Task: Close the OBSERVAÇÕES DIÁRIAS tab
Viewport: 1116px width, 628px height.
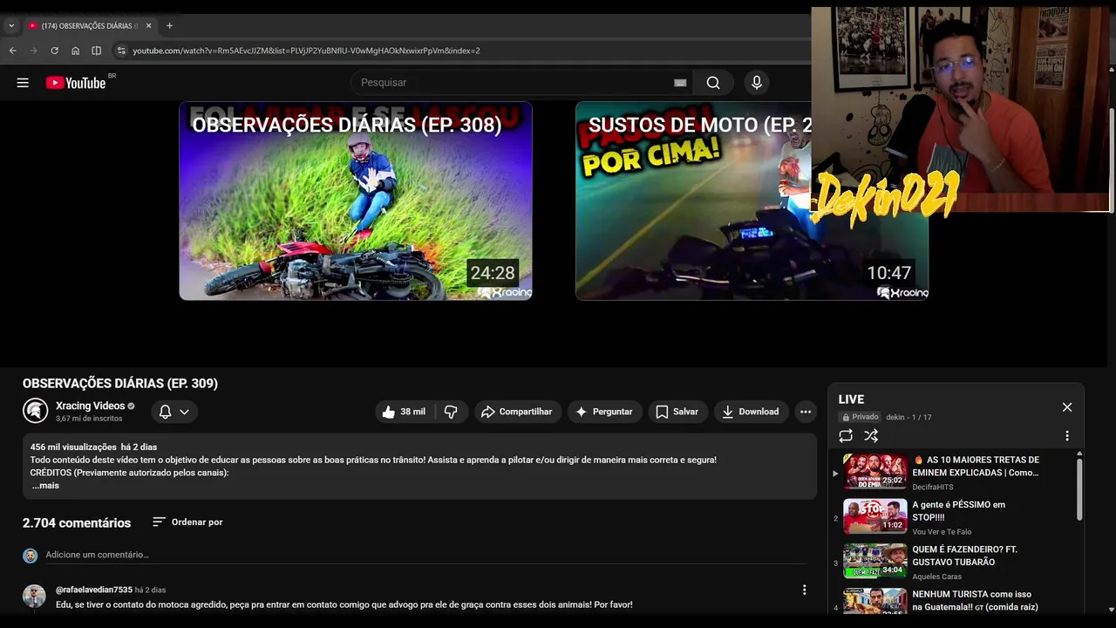Action: (149, 26)
